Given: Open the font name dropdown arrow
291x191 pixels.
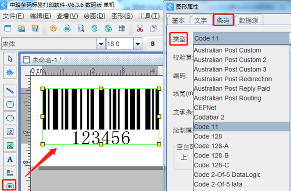Looking at the screenshot, I should (101, 44).
